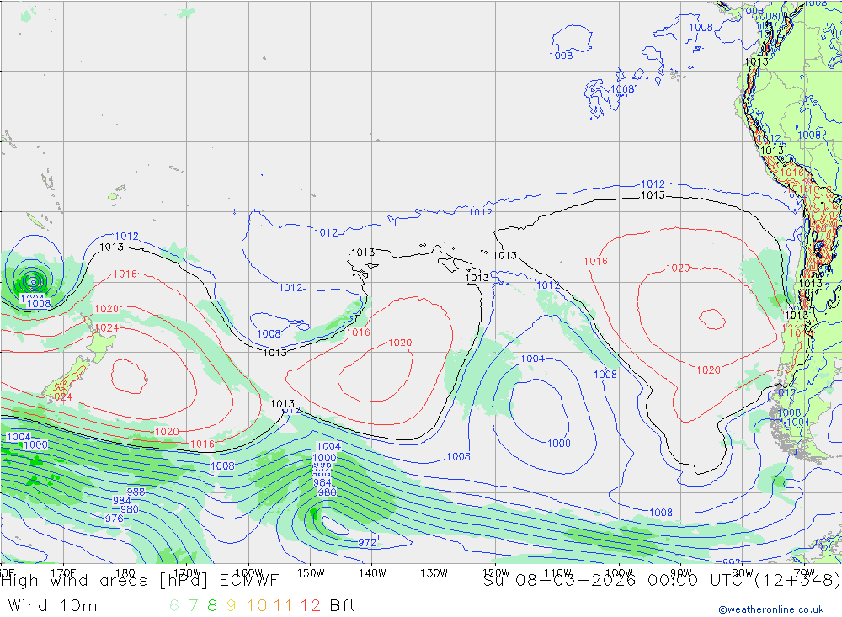This screenshot has width=842, height=617.
Task: Select the 8 Bft legend color
Action: click(x=212, y=606)
